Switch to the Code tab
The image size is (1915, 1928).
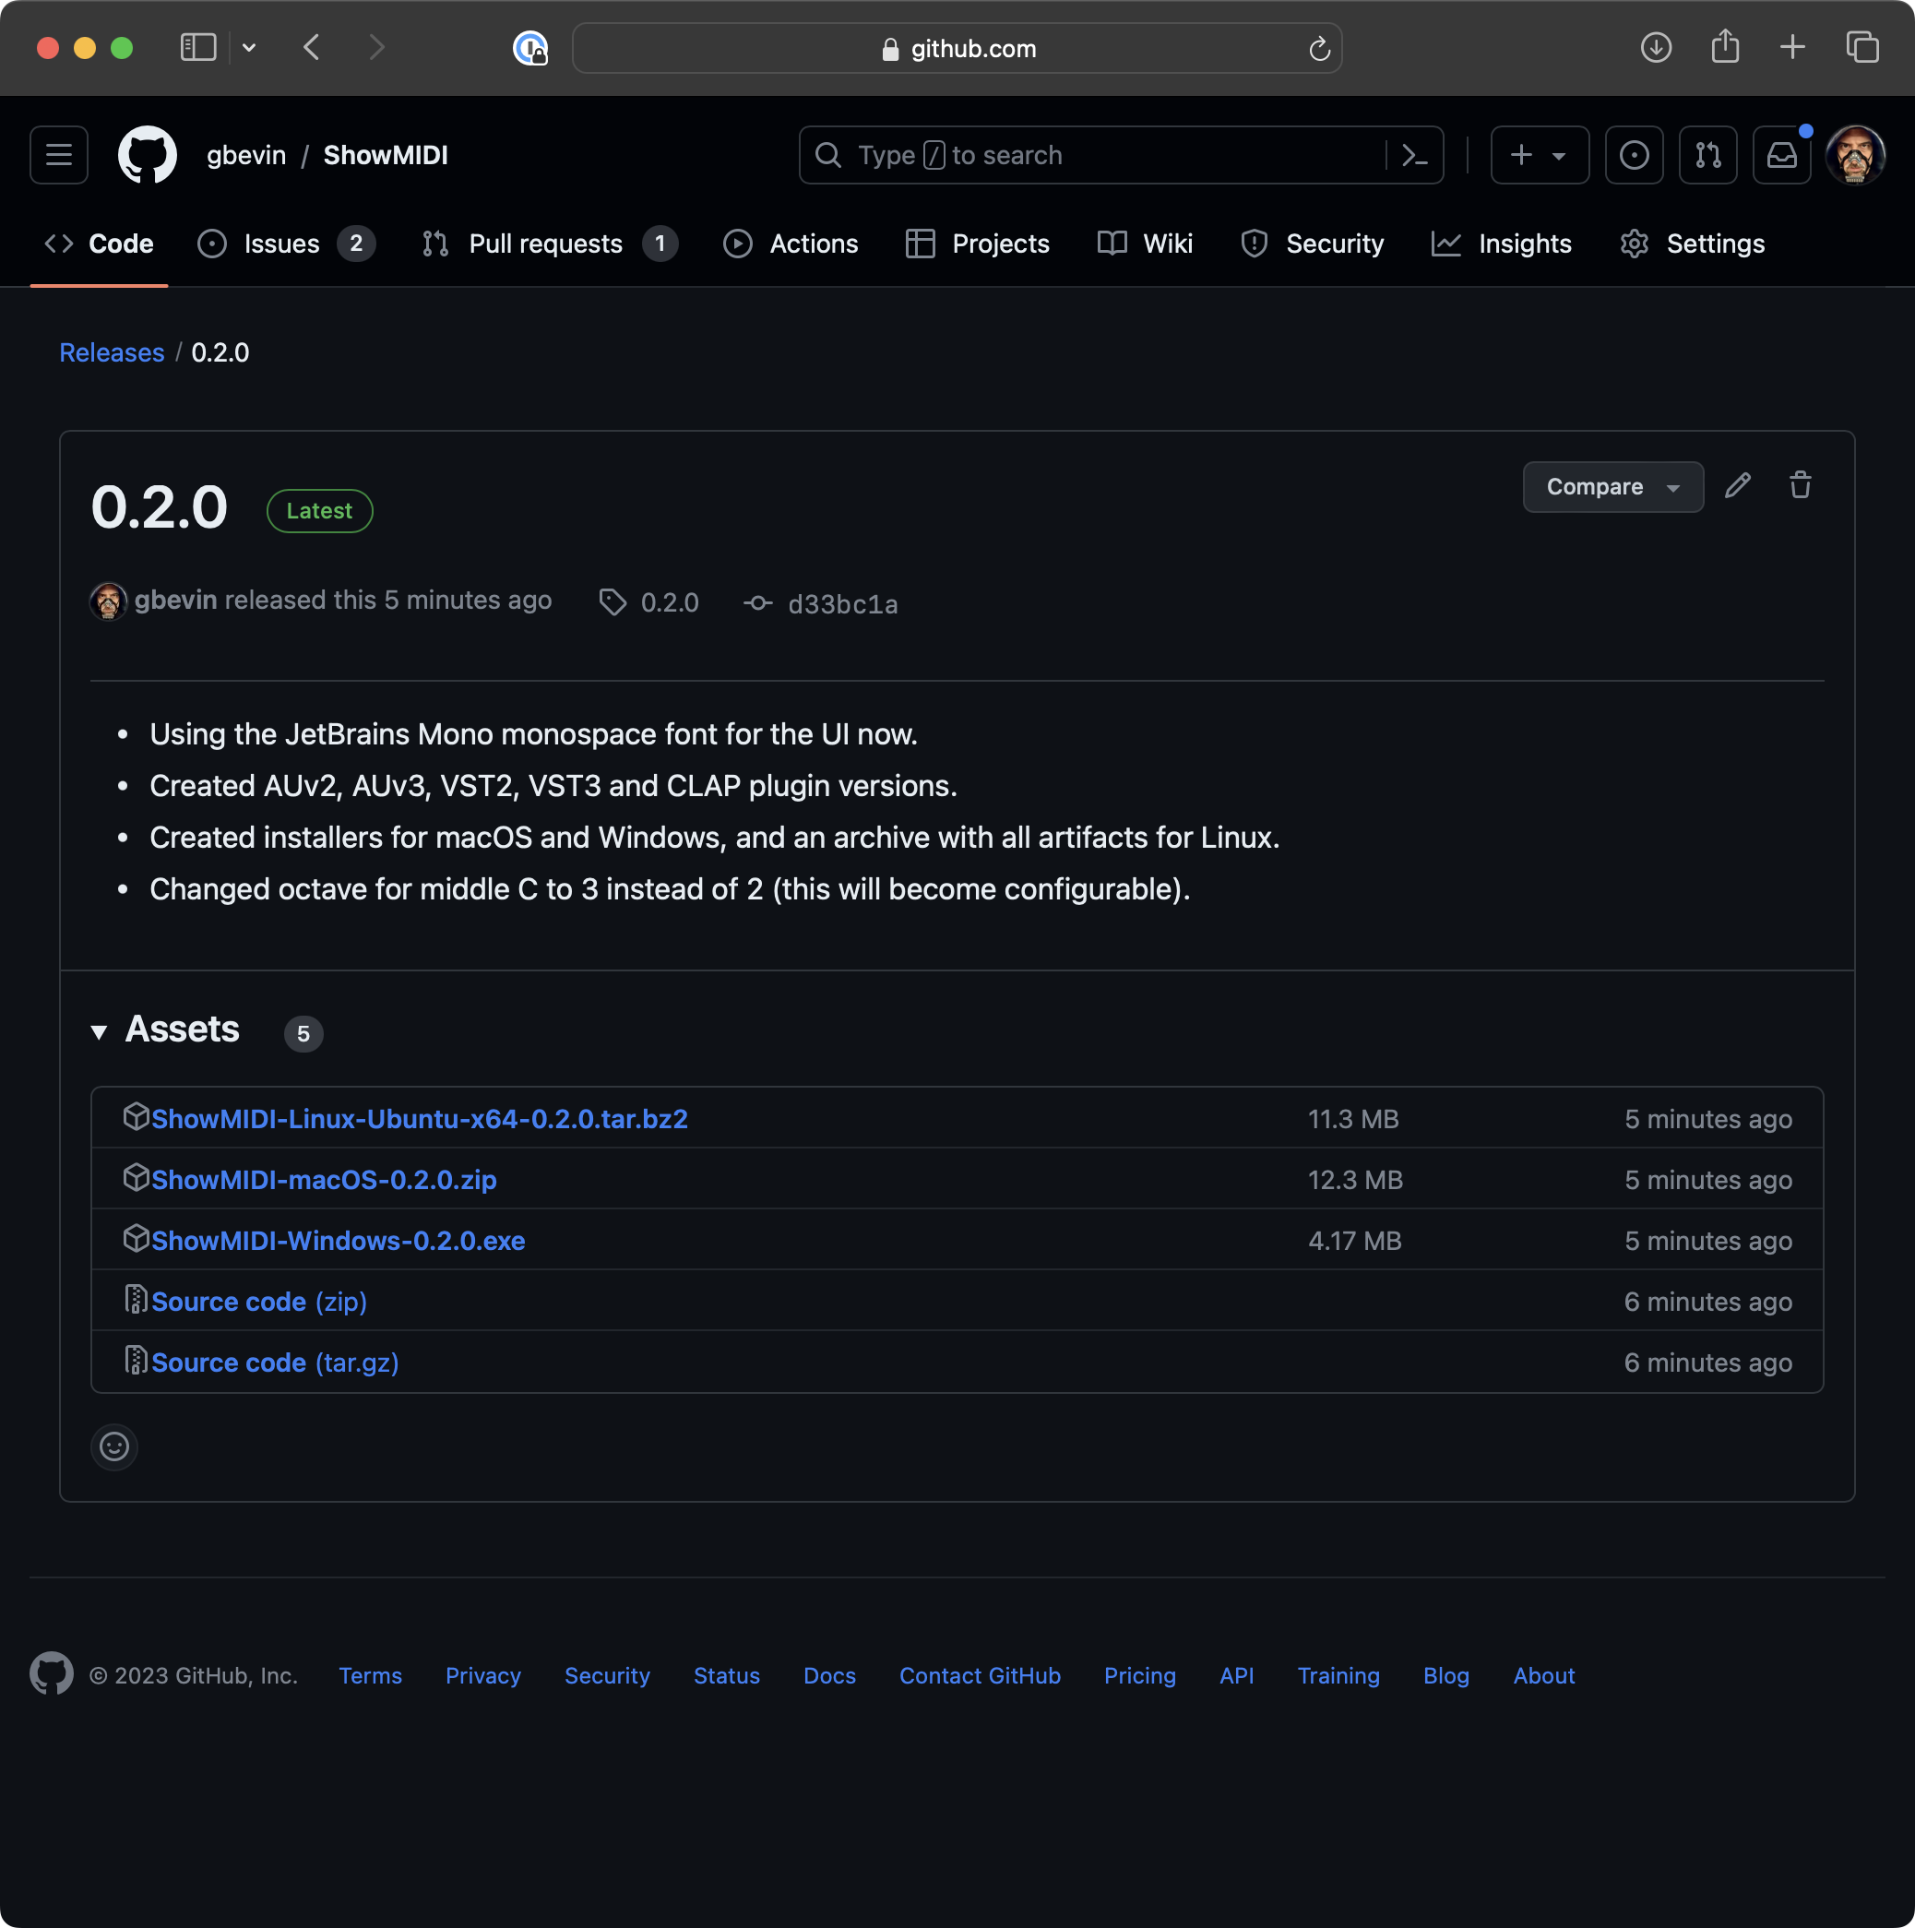coord(99,244)
